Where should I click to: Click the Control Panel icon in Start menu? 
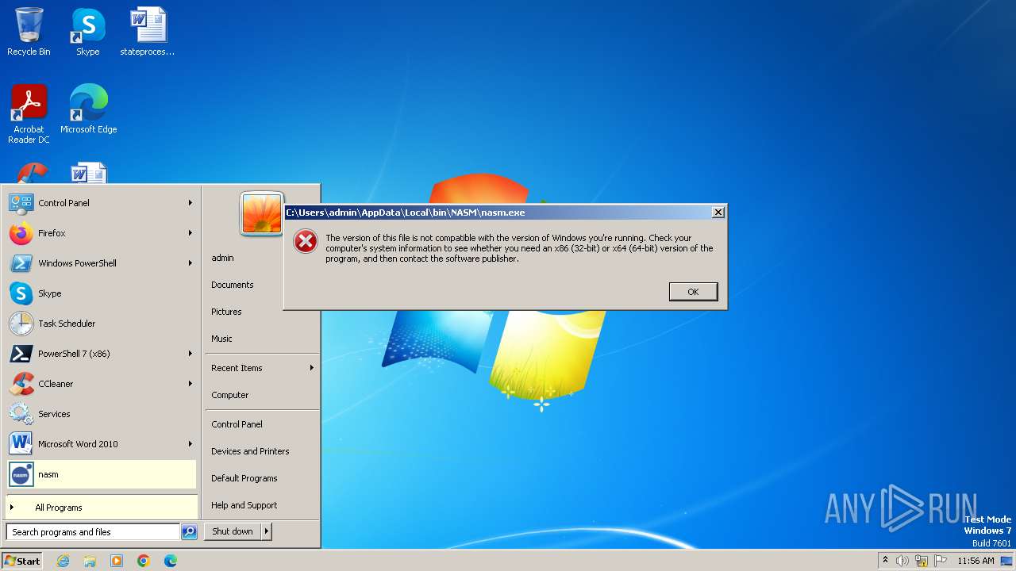(21, 203)
